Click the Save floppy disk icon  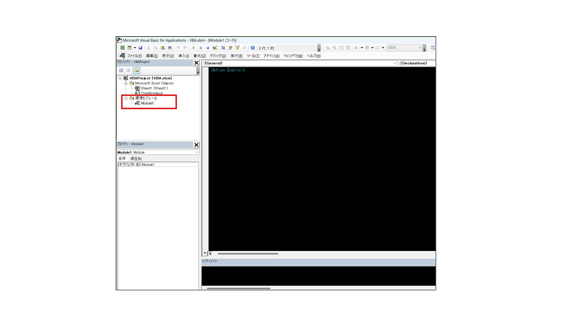[x=140, y=48]
